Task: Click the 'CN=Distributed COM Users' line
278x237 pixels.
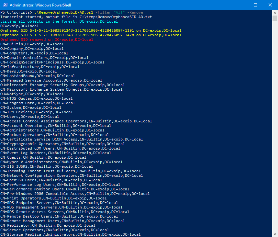Action: point(60,148)
